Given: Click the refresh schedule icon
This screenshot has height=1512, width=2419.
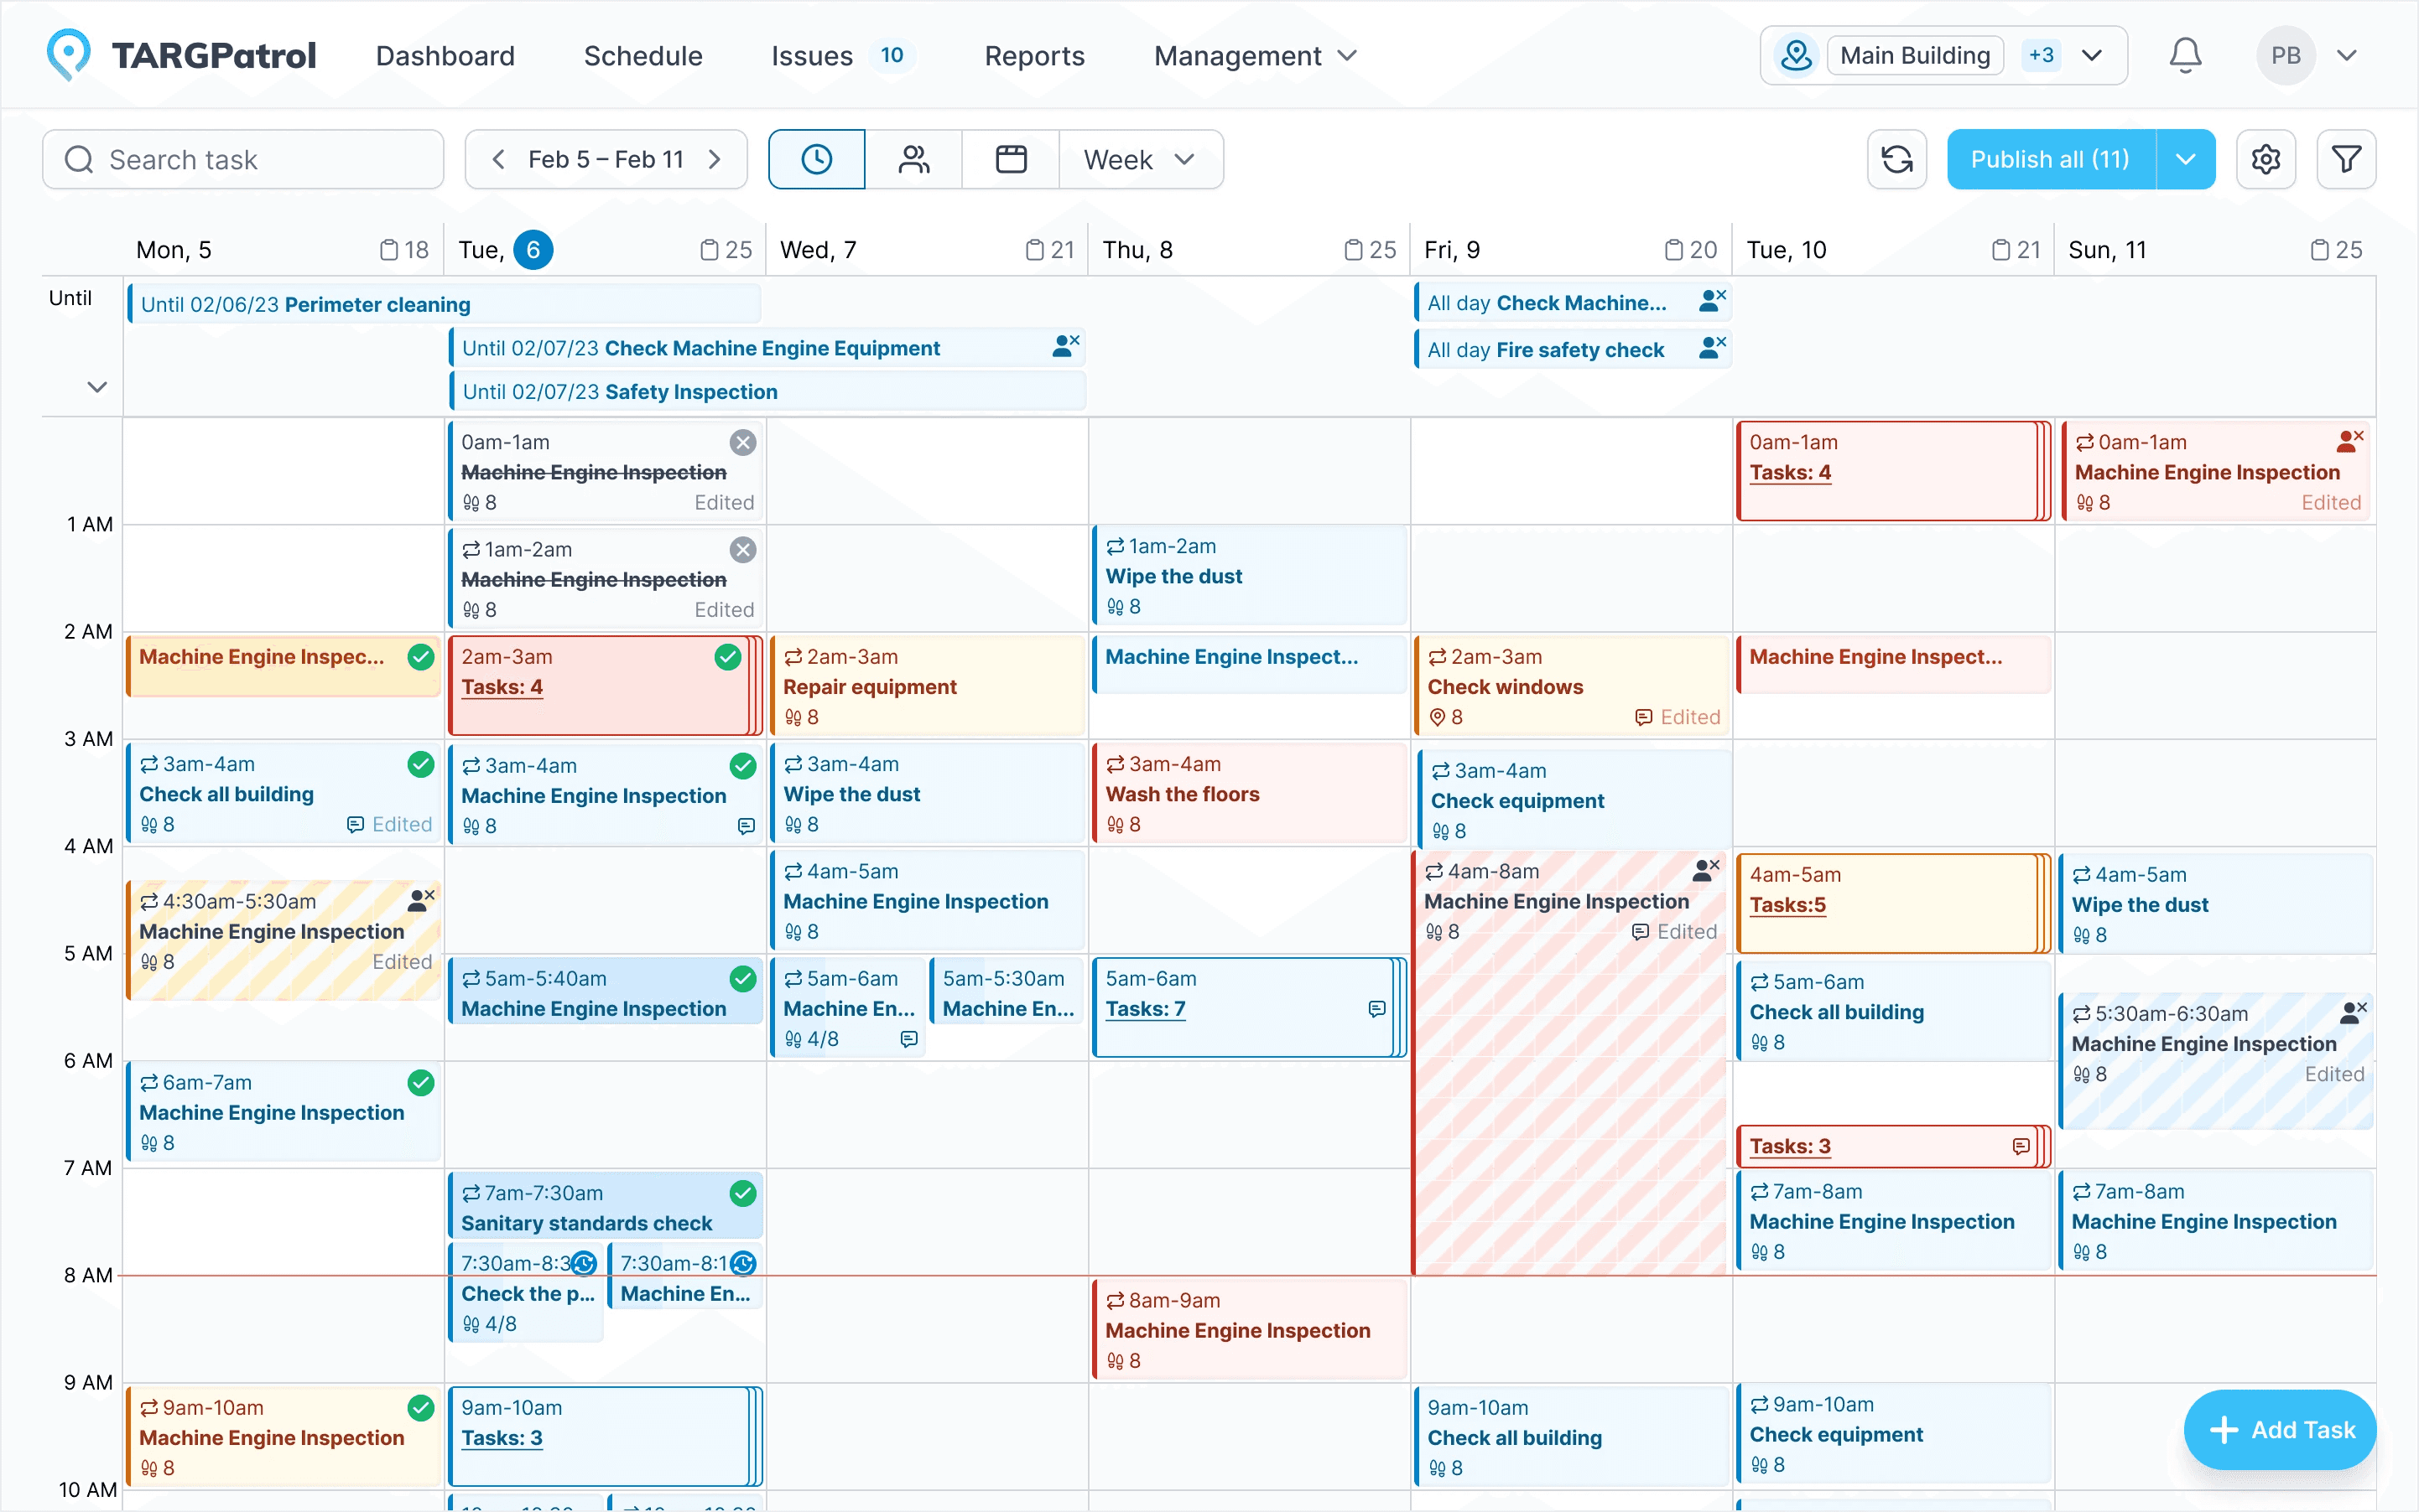Looking at the screenshot, I should [x=1896, y=159].
